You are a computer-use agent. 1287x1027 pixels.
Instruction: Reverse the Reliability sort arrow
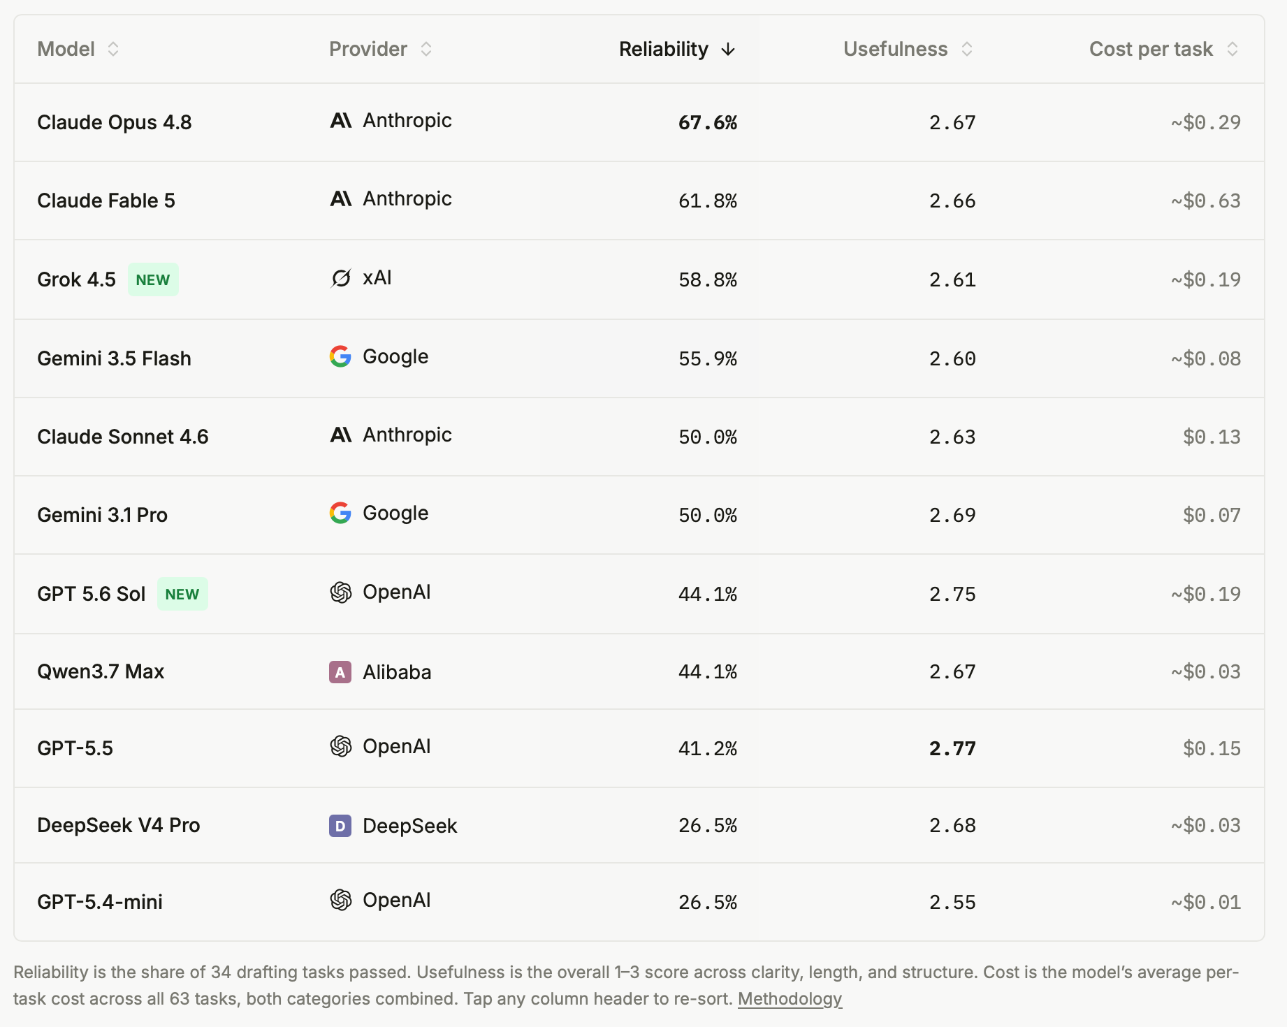(728, 50)
